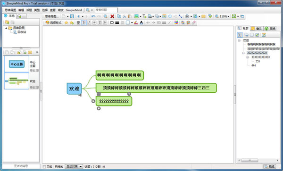Open the 110% zoom dropdown
This screenshot has height=171, width=283.
(x=228, y=16)
